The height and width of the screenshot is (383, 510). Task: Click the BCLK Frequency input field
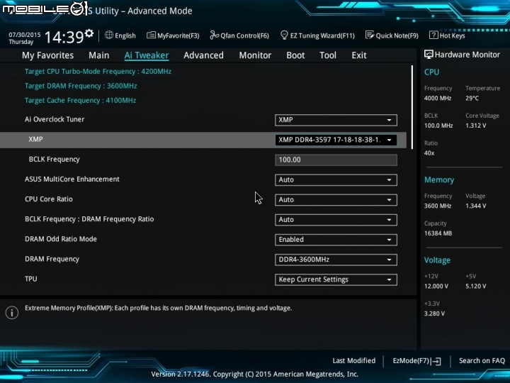click(x=336, y=160)
